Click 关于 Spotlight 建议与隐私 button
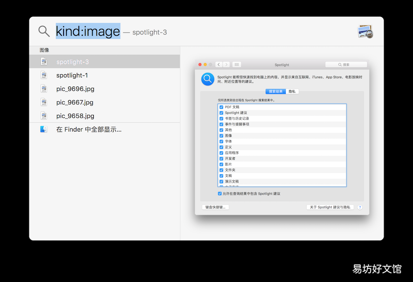Screen dimensions: 413x282 click(330, 207)
